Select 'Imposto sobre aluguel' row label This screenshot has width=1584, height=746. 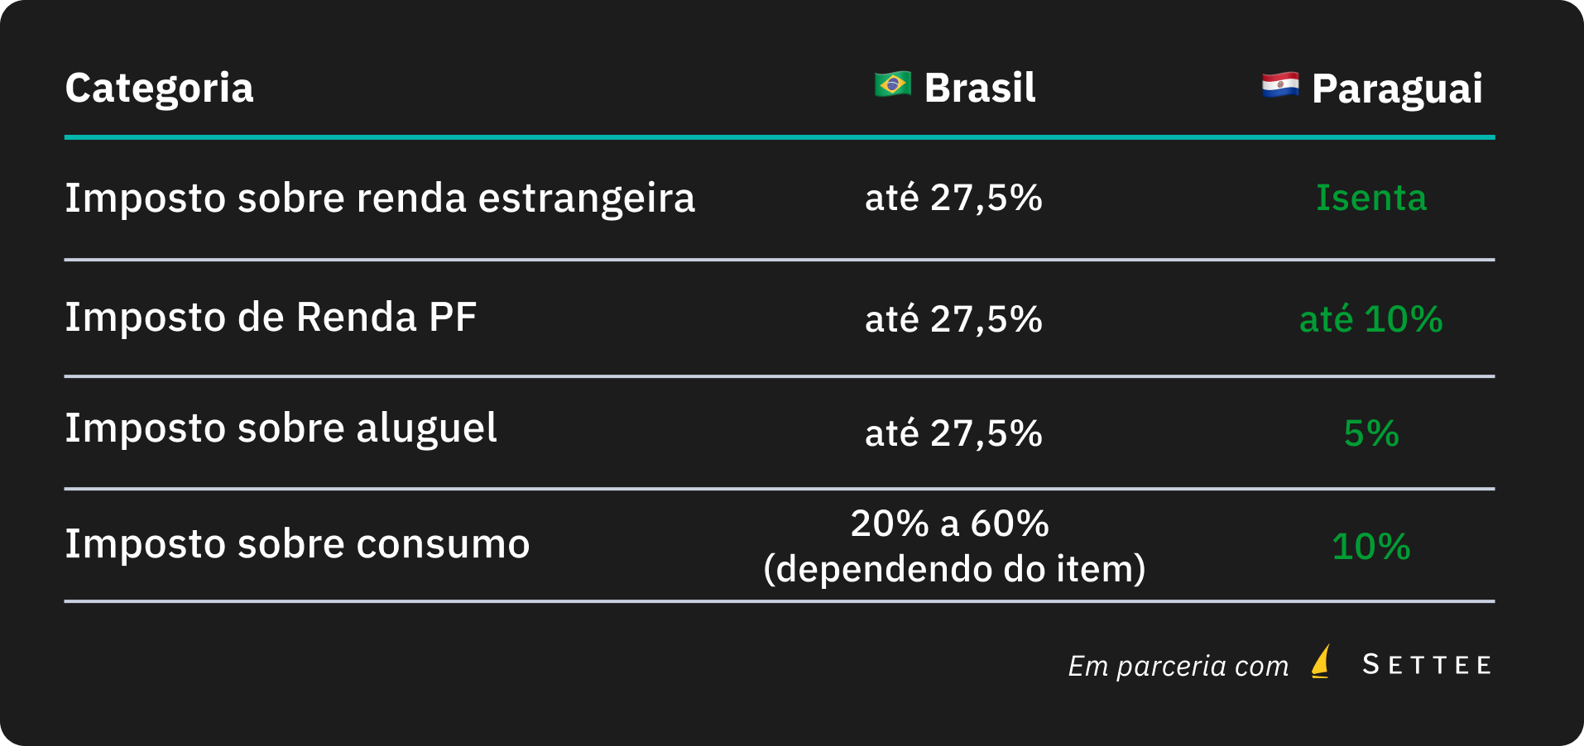point(281,429)
